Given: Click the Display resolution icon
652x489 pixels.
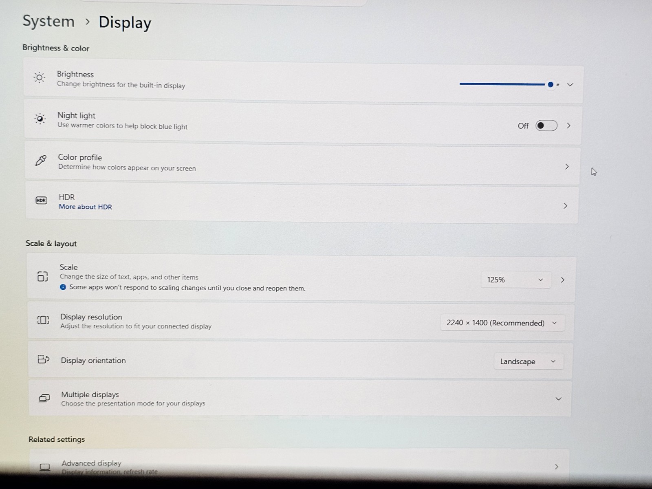Looking at the screenshot, I should pos(43,320).
